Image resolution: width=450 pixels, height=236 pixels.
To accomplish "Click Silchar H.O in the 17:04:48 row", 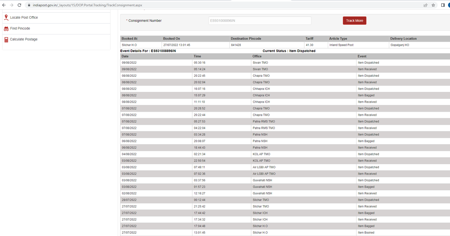I will [x=260, y=226].
